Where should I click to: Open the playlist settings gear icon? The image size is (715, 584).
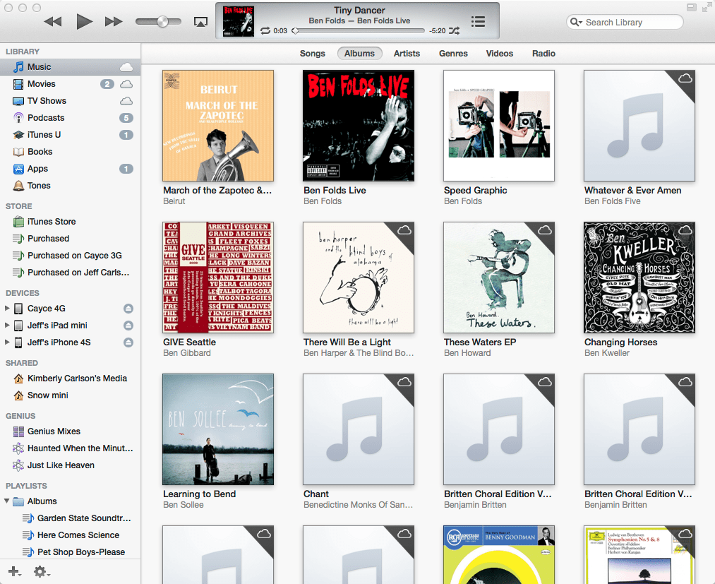click(x=40, y=571)
